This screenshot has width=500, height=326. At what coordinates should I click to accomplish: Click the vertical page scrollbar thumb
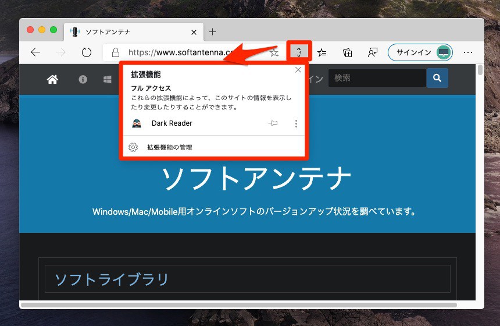(480, 70)
